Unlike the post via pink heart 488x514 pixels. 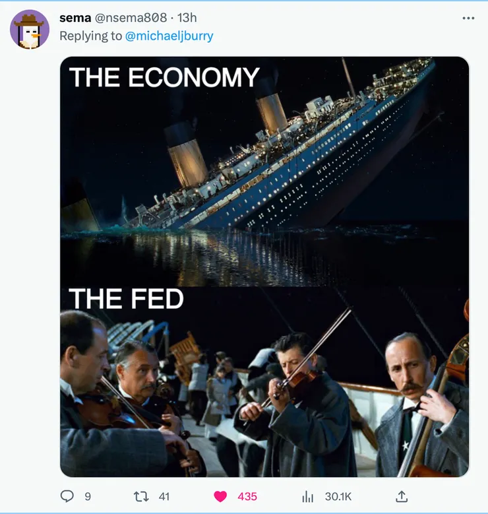coord(220,496)
